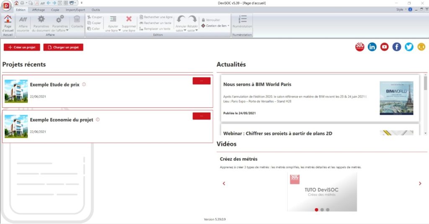The height and width of the screenshot is (224, 429).
Task: Click info icon beside Exemple Economie du projet
Action: click(x=98, y=120)
